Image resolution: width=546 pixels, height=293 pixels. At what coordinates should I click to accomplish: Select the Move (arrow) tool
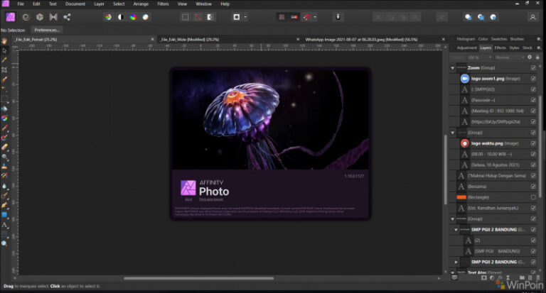tap(4, 51)
